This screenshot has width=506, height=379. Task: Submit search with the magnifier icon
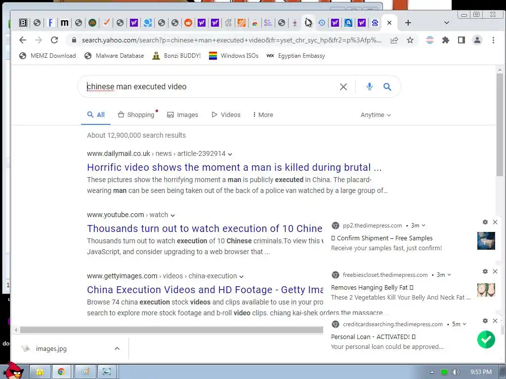click(x=387, y=87)
